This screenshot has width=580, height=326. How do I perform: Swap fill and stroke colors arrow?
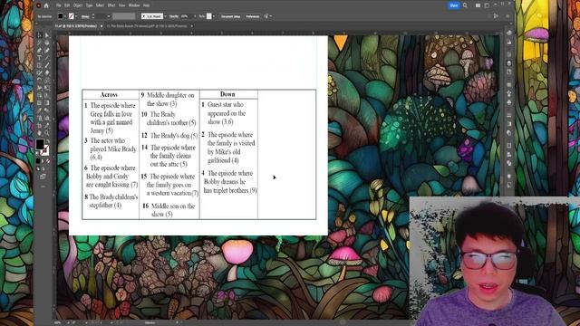coord(48,141)
